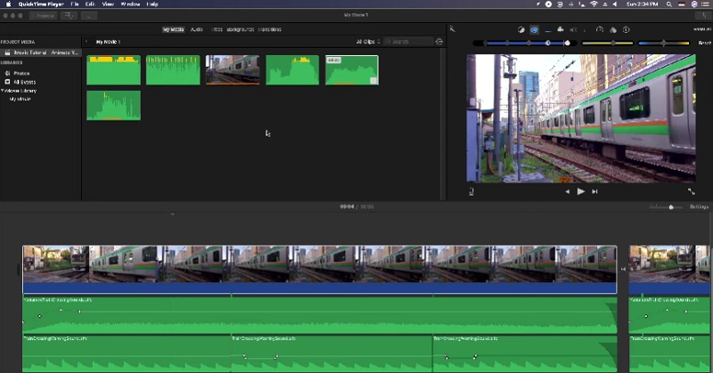The width and height of the screenshot is (713, 373).
Task: Select My Movie event under iMovie Library
Action: pyautogui.click(x=20, y=99)
